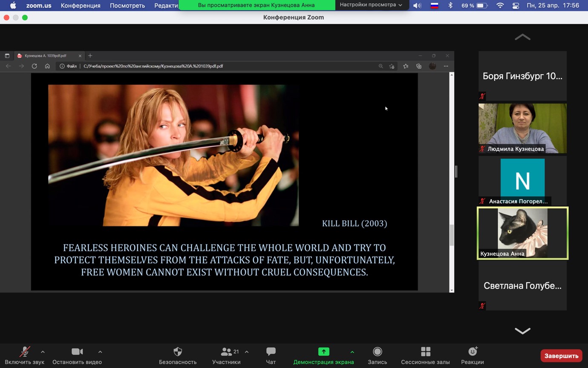Select Кузнецова Анна cat video tile
Image resolution: width=588 pixels, height=368 pixels.
pos(522,233)
